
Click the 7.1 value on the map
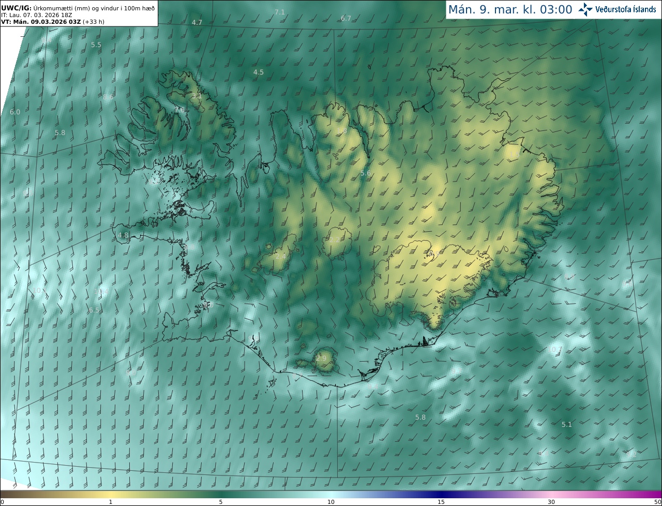[280, 12]
